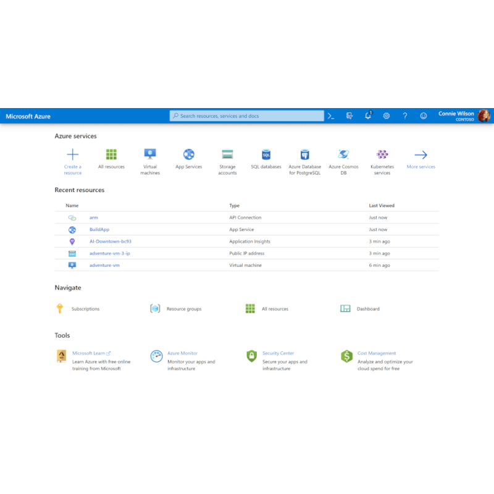Open the Storage accounts icon
The width and height of the screenshot is (494, 494).
[227, 154]
